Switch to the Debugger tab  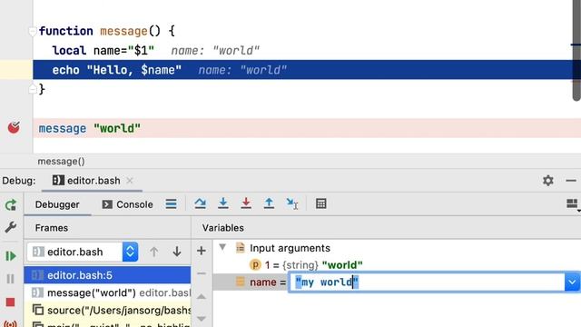pyautogui.click(x=57, y=204)
